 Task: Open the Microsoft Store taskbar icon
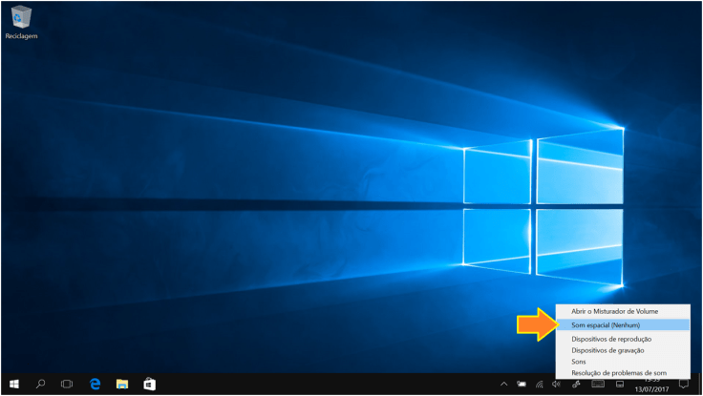click(x=149, y=384)
